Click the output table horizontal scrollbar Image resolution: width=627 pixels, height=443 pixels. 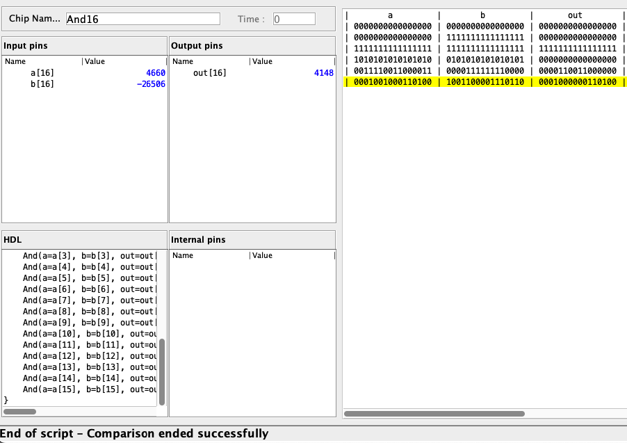click(434, 413)
